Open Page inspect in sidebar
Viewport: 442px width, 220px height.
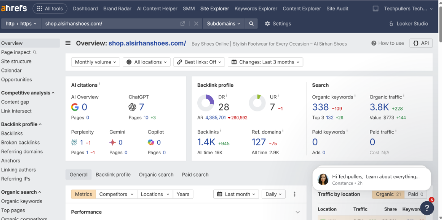tap(19, 52)
